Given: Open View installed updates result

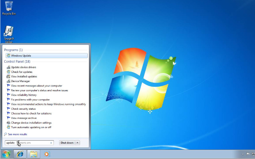Looking at the screenshot, I should click(24, 76).
